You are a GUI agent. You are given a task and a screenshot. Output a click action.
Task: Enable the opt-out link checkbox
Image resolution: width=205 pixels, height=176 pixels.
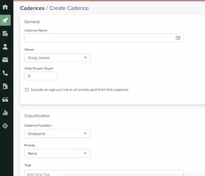click(27, 90)
